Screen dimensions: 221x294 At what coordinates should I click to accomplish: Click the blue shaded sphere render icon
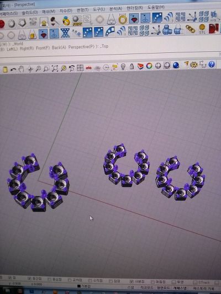coord(176,65)
